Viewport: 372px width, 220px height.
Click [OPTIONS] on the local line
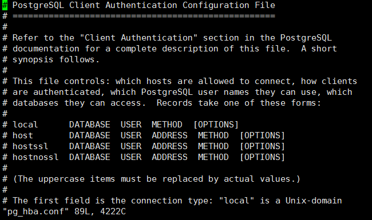(x=216, y=125)
